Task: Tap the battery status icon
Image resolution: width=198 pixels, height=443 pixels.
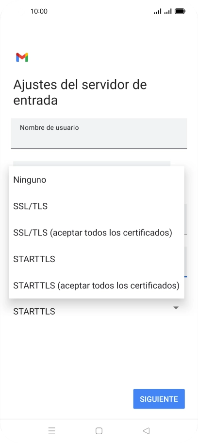Action: pos(180,11)
